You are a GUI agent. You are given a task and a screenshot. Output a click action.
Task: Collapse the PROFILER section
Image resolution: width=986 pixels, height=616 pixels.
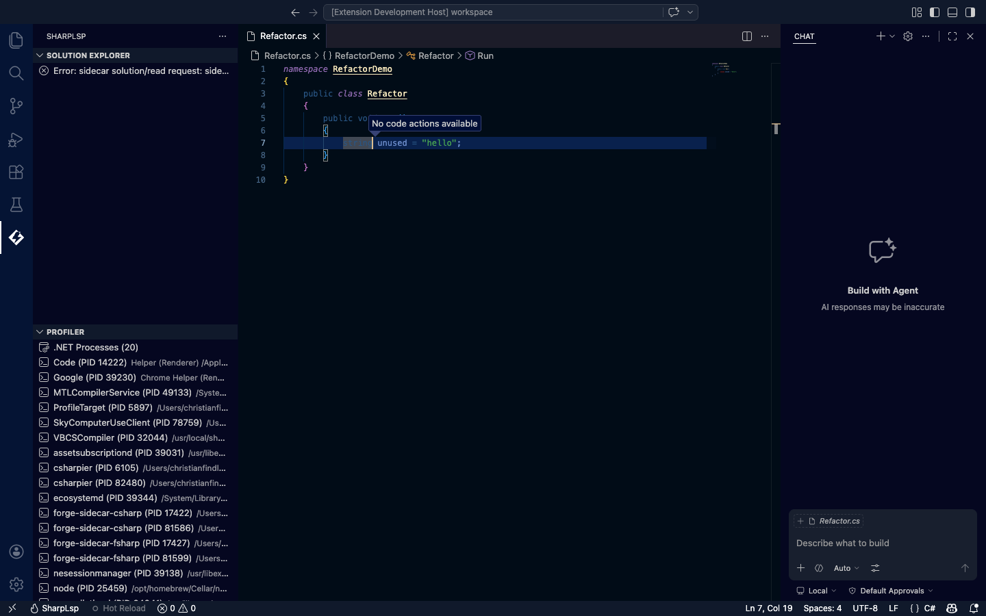tap(135, 332)
